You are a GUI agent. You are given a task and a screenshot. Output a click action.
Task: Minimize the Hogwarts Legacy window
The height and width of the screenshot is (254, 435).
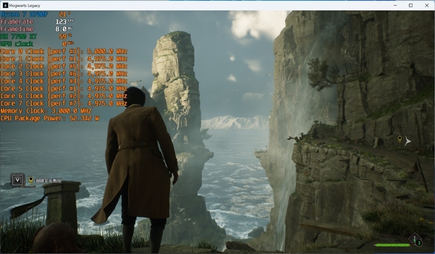pos(395,5)
